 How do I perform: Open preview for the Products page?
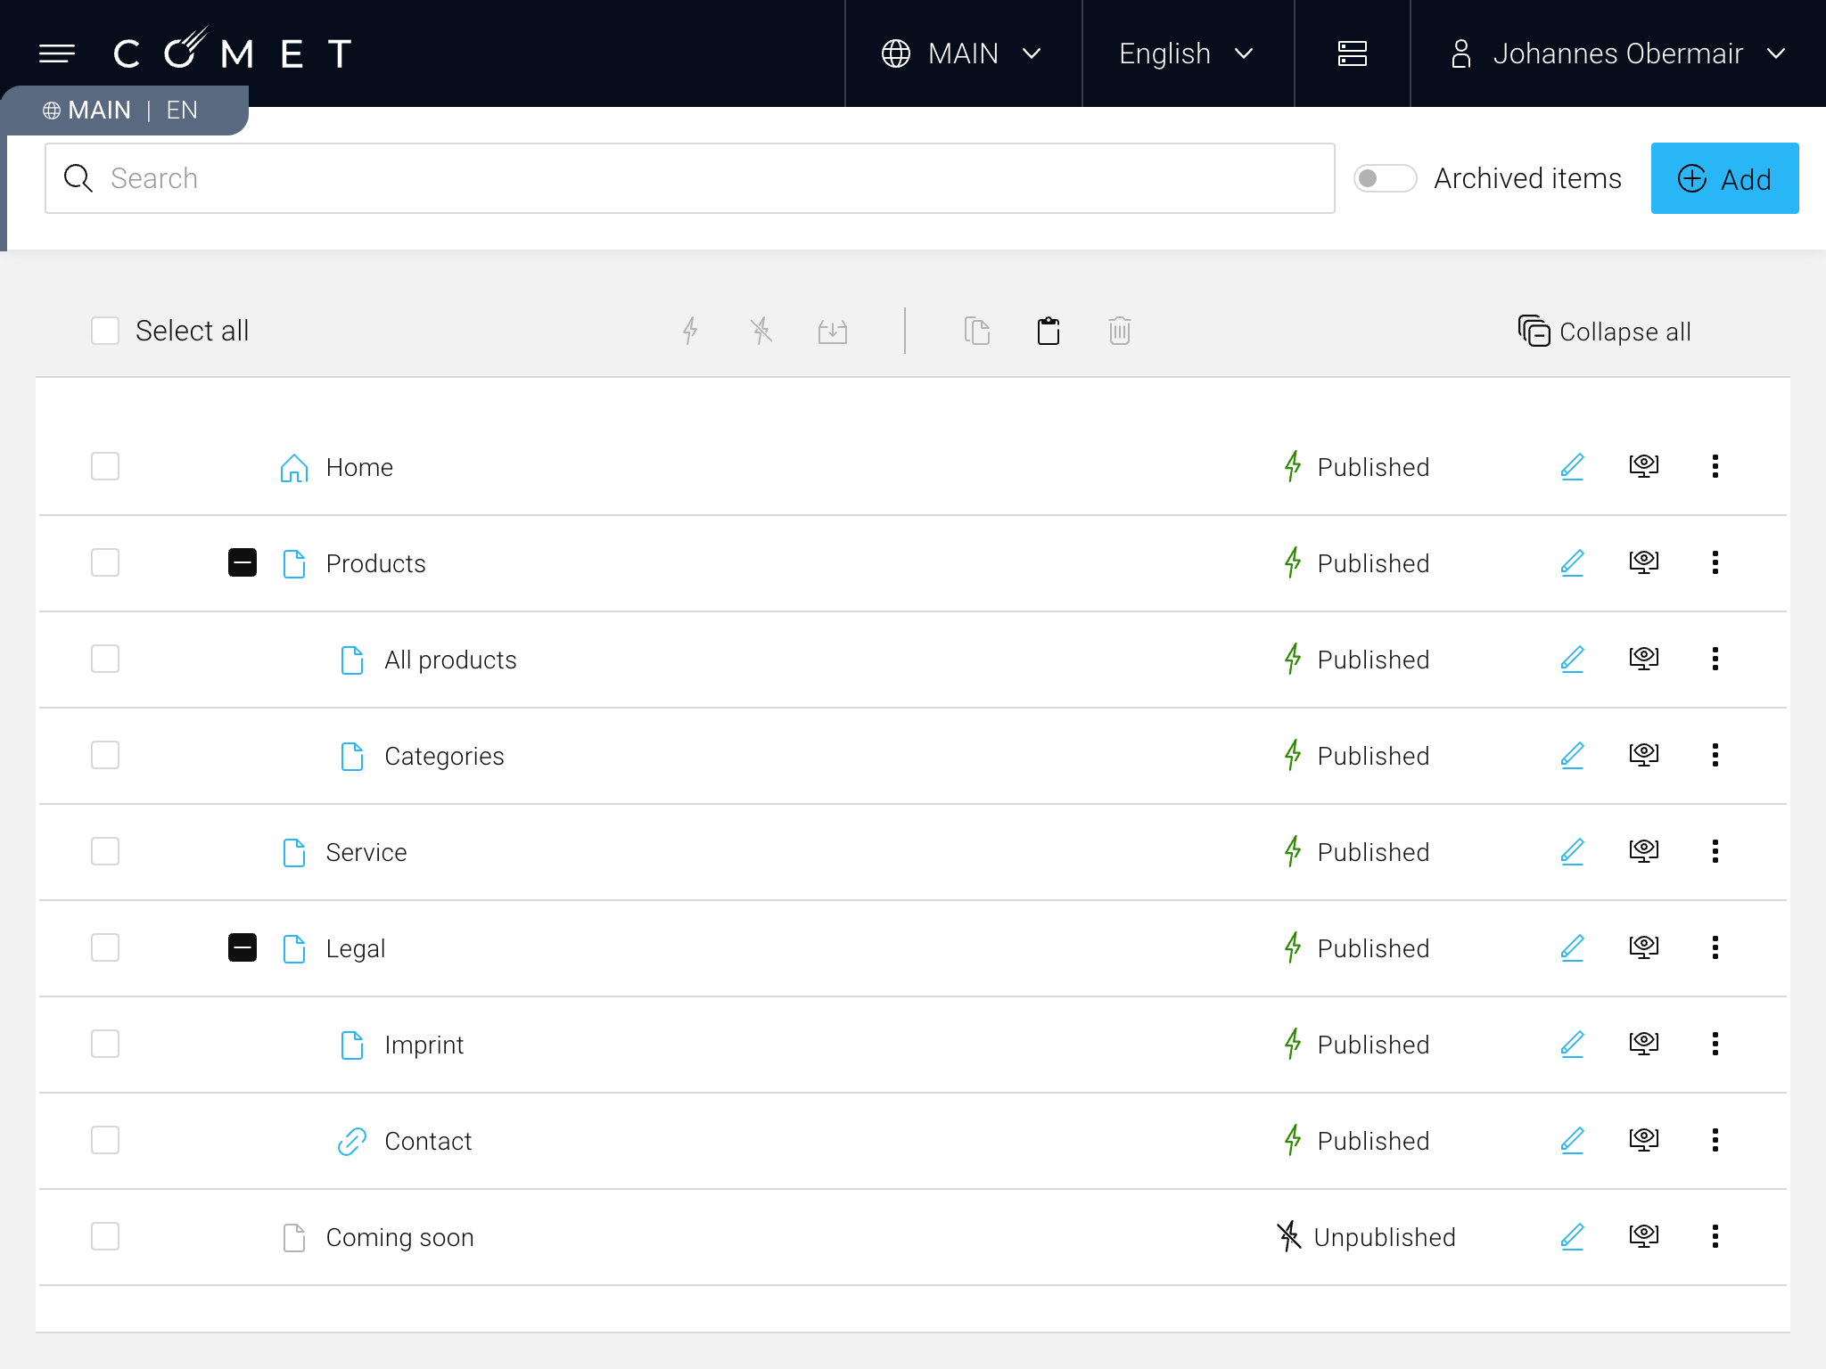[1643, 562]
